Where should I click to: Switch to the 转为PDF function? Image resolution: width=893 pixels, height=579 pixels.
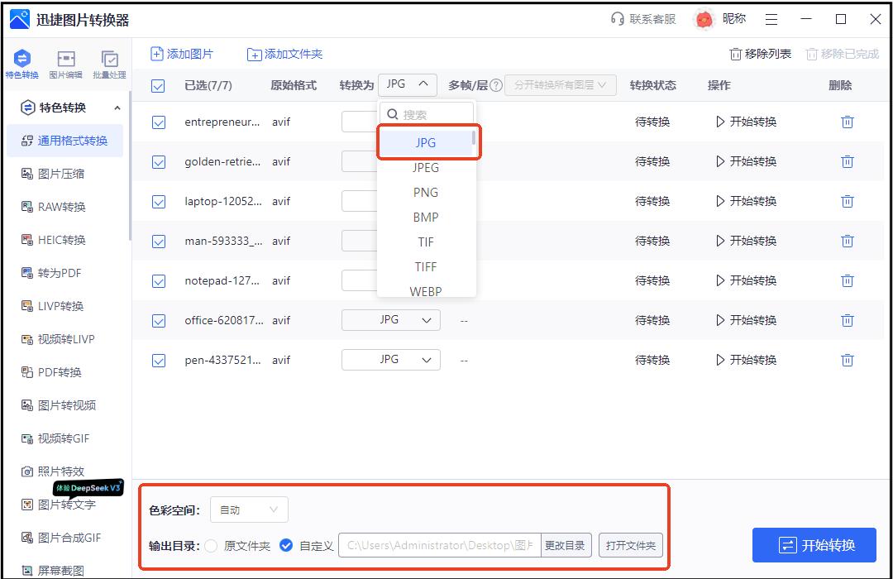58,273
